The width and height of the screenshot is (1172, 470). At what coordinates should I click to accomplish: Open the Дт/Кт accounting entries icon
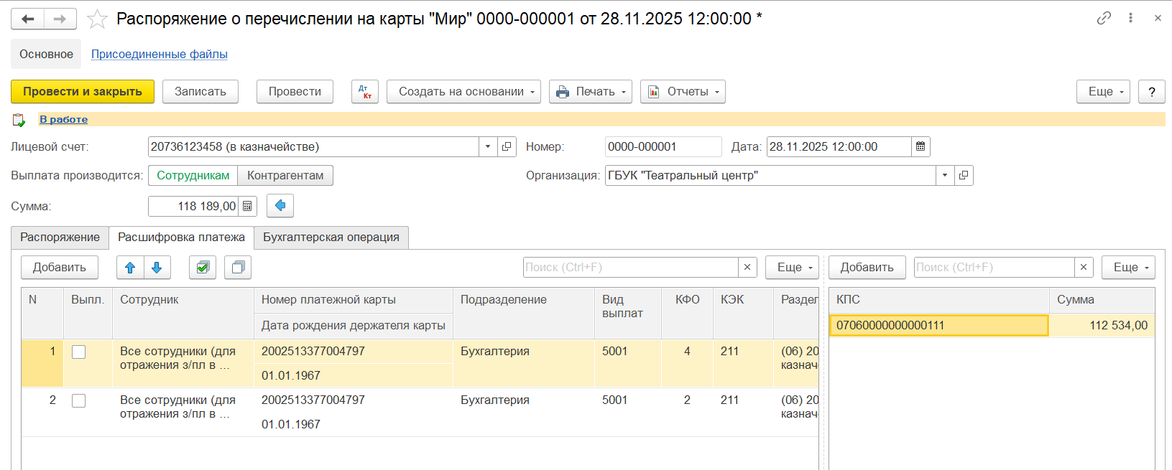365,92
